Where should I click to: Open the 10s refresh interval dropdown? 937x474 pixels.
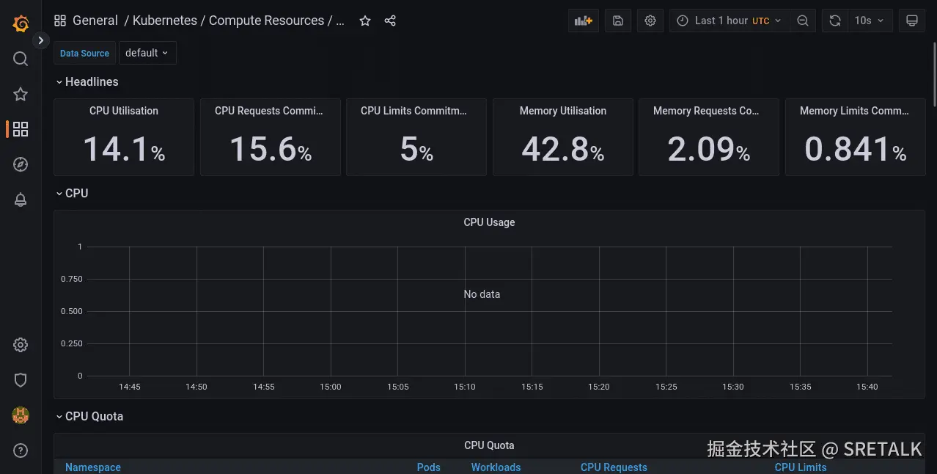click(x=869, y=21)
